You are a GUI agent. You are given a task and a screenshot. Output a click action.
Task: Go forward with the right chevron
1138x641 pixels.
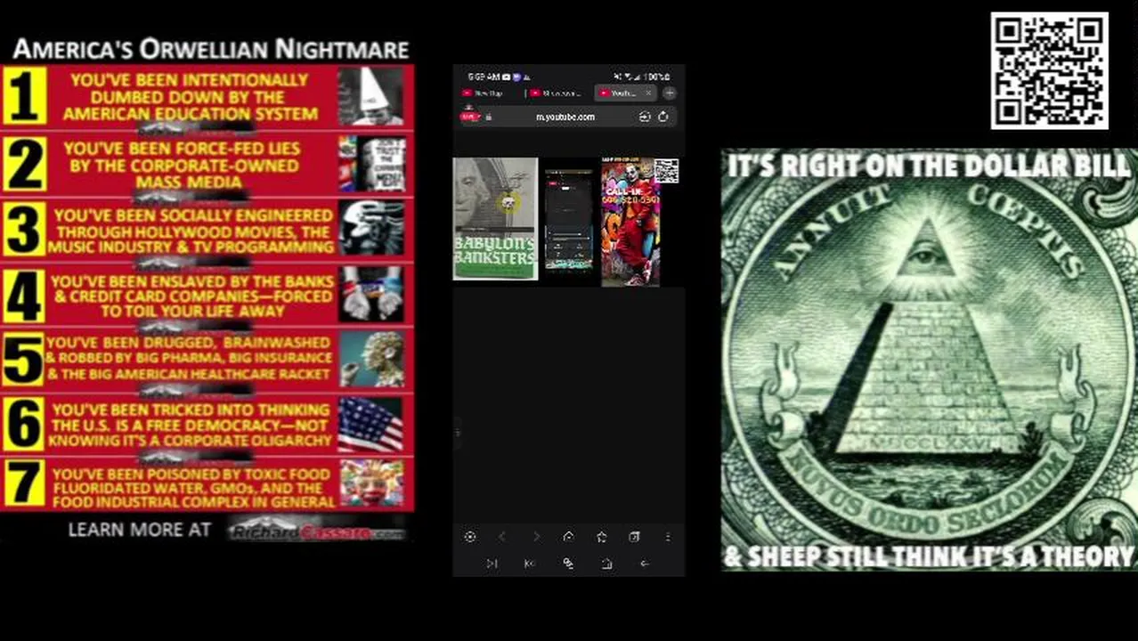(x=536, y=537)
